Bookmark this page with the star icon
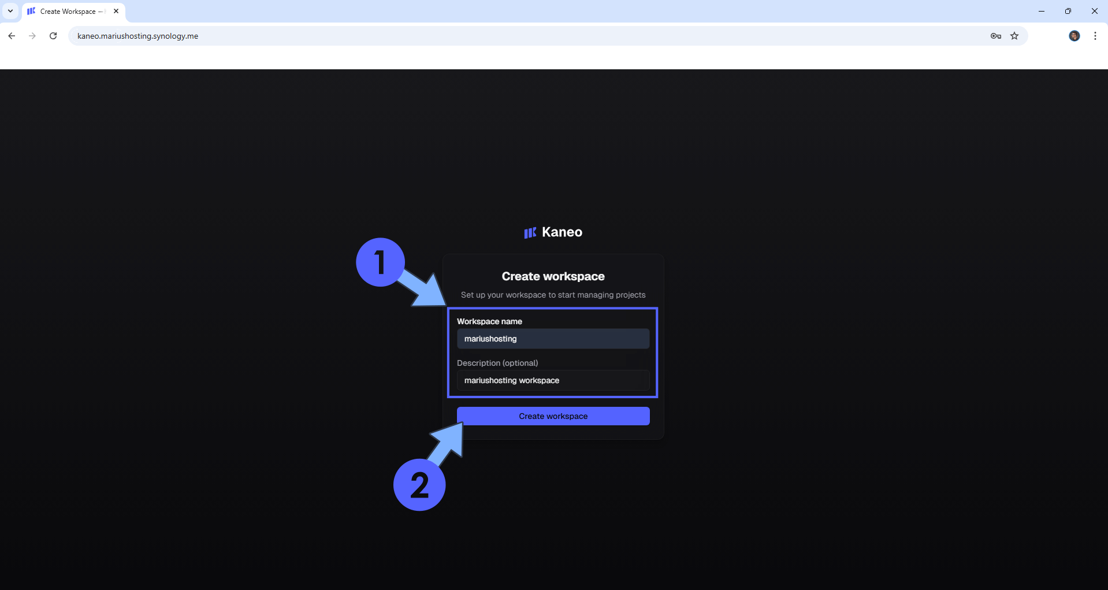This screenshot has height=590, width=1108. [1014, 36]
